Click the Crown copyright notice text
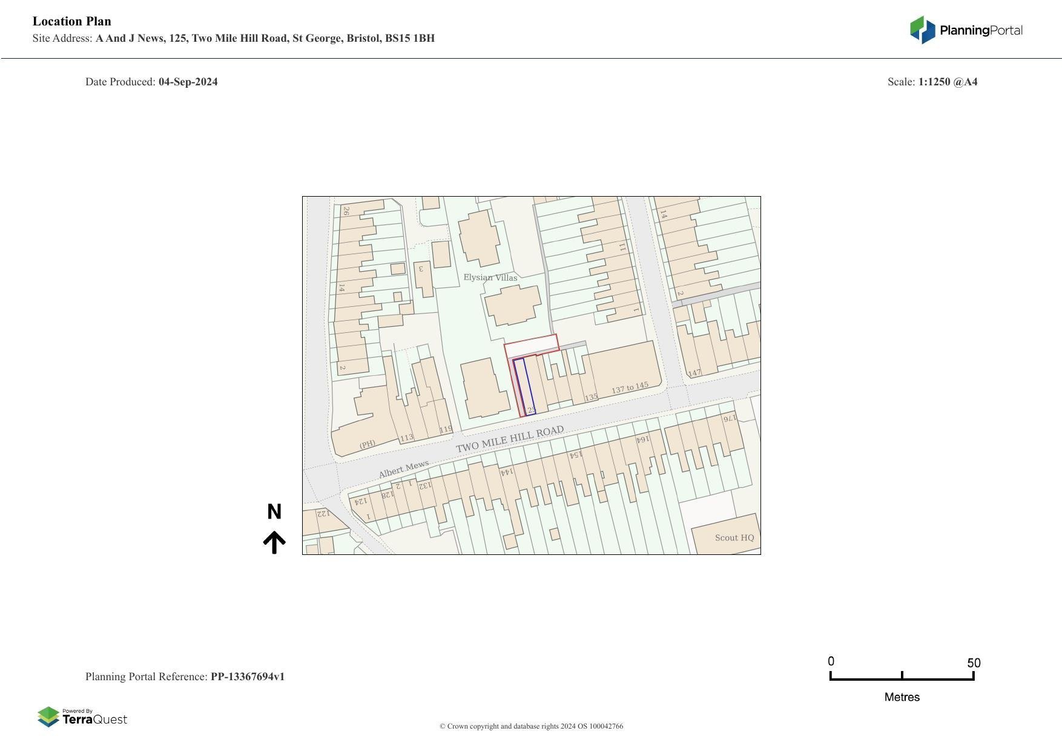This screenshot has width=1062, height=751. [x=531, y=726]
